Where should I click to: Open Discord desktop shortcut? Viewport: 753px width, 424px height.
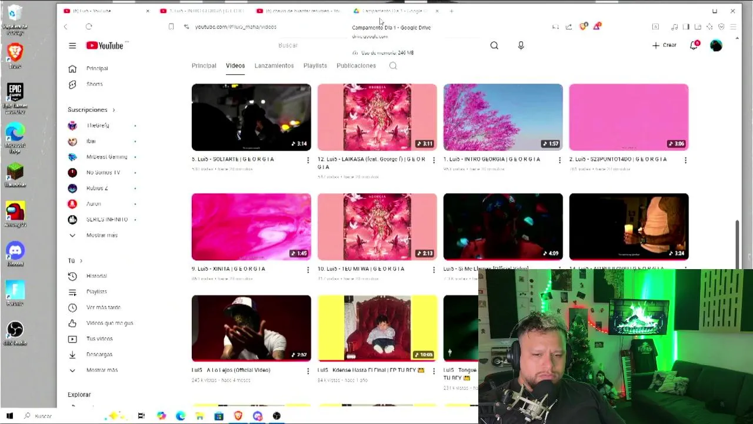pos(15,254)
